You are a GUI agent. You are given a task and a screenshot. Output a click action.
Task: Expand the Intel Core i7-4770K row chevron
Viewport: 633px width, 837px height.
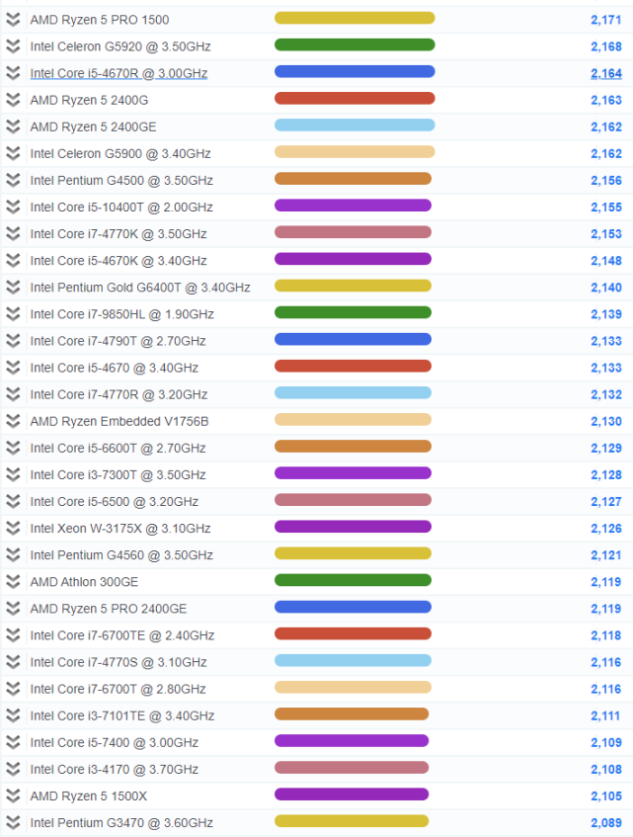click(x=13, y=234)
